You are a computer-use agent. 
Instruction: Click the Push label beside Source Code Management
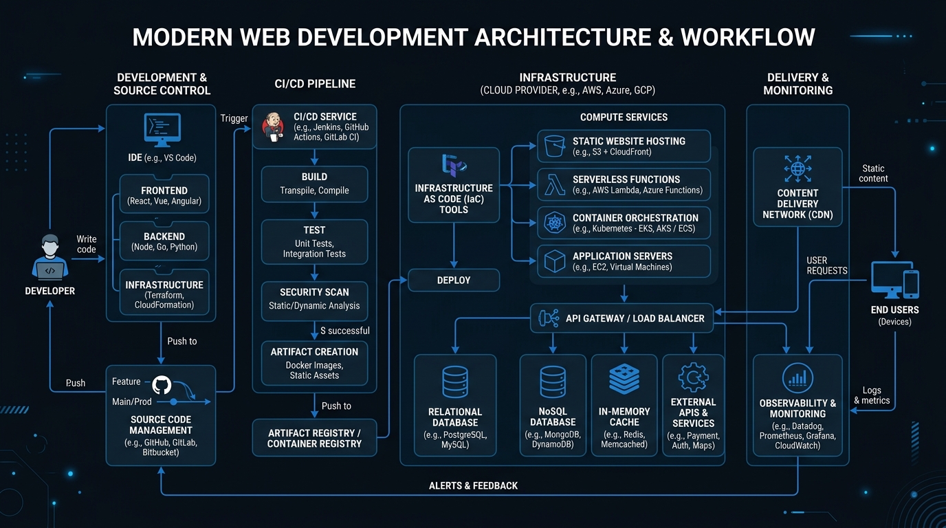76,383
